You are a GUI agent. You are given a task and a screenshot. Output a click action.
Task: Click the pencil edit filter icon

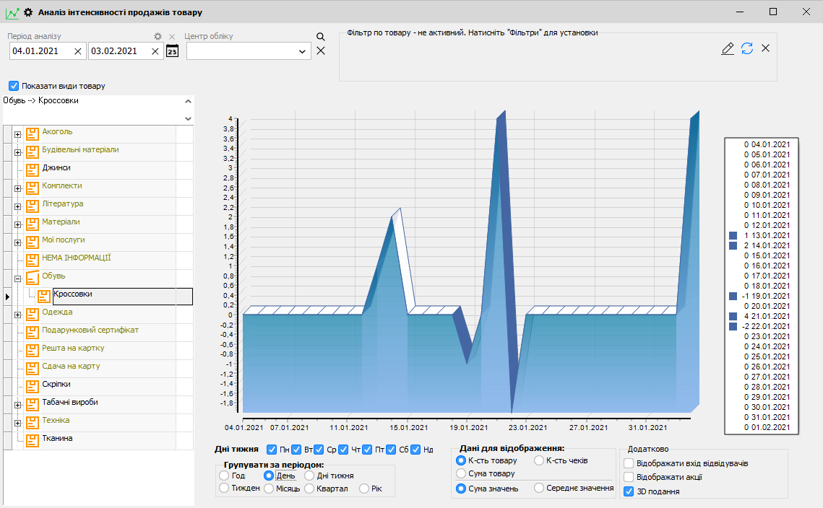coord(728,48)
